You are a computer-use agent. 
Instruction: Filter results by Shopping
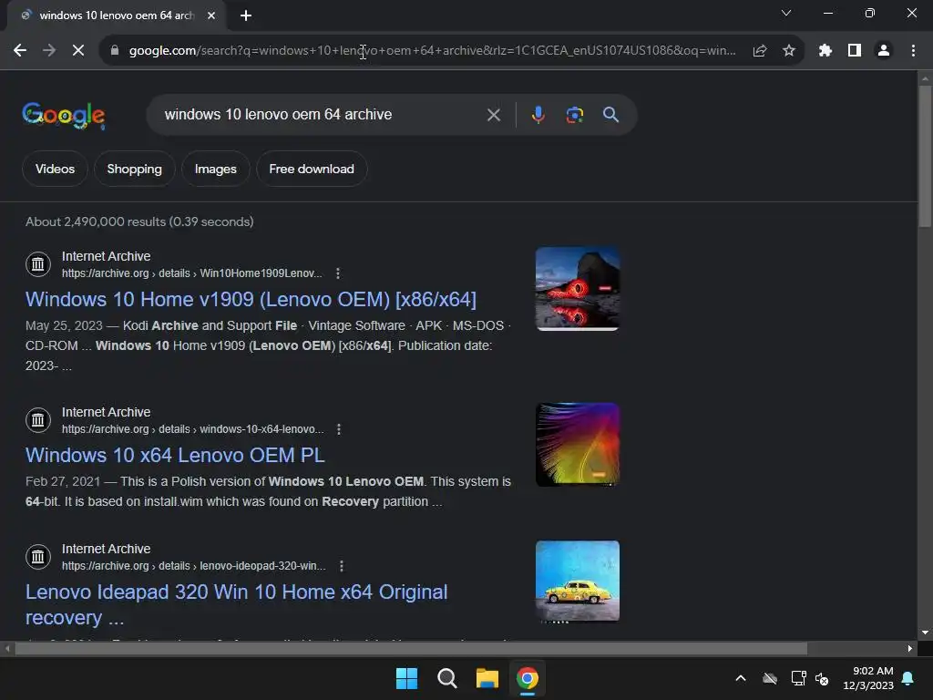tap(135, 169)
